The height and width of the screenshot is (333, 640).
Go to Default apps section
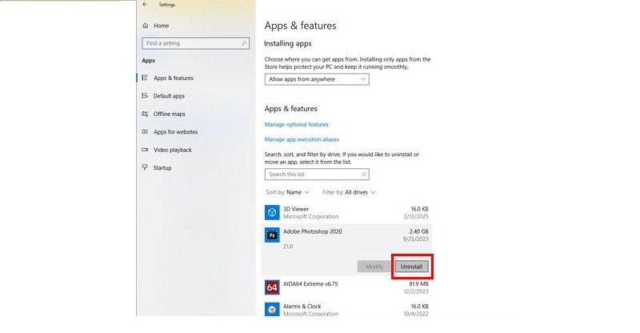point(169,96)
